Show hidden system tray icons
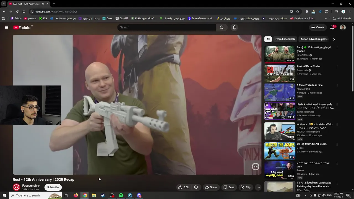The width and height of the screenshot is (354, 199). (306, 195)
